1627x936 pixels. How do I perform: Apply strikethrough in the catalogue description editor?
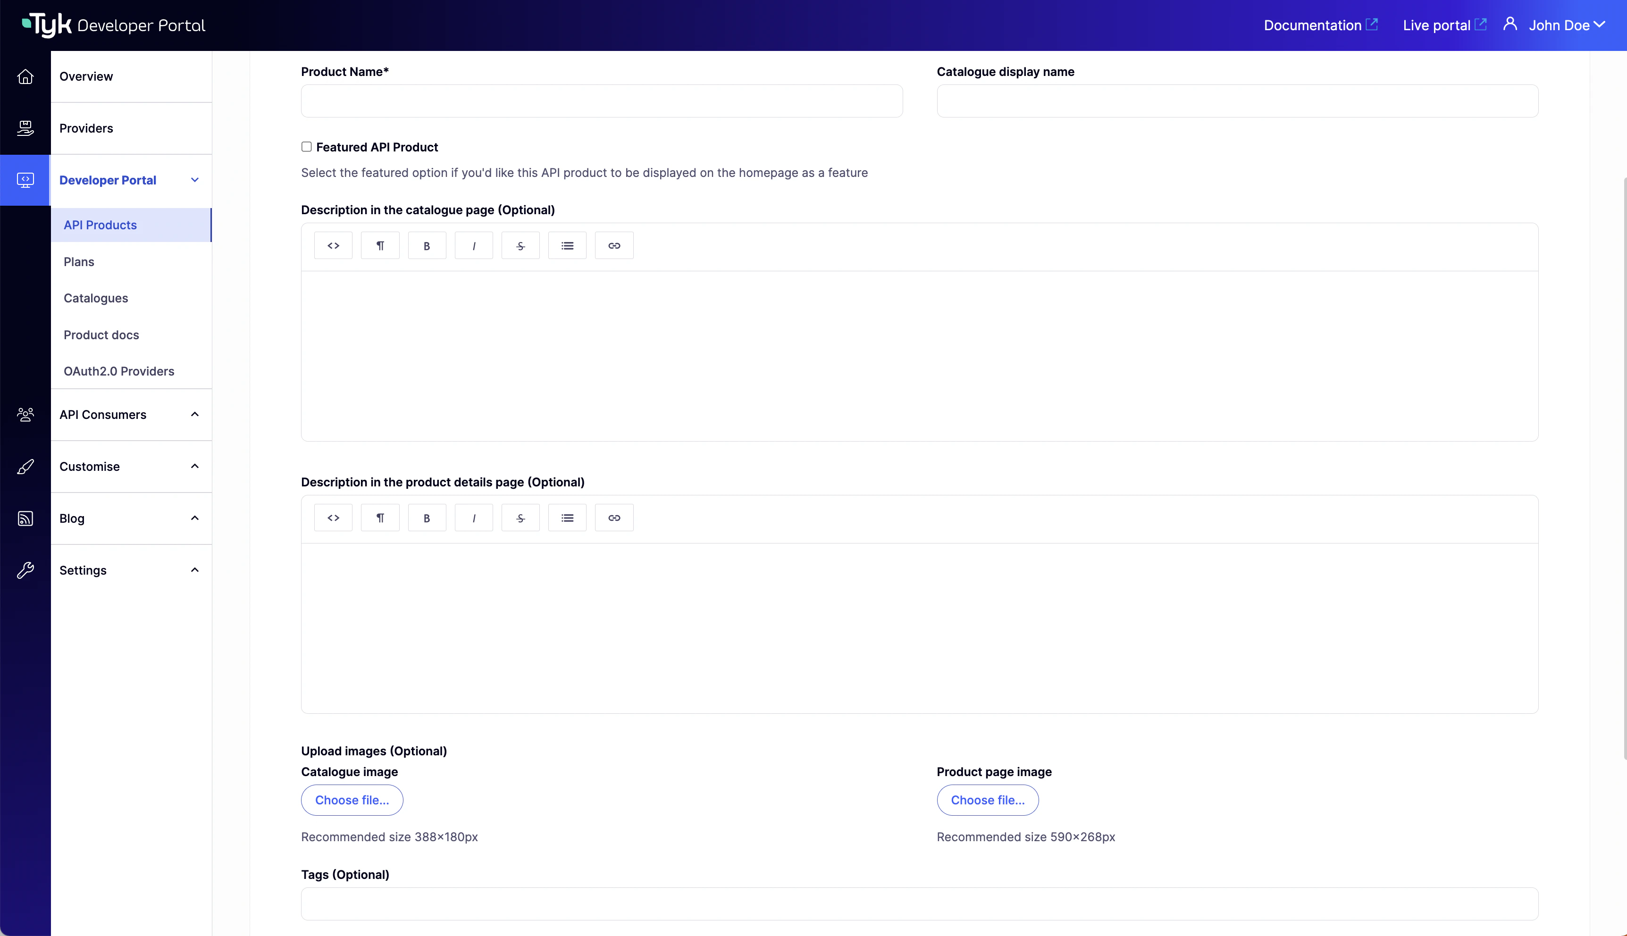pyautogui.click(x=520, y=245)
